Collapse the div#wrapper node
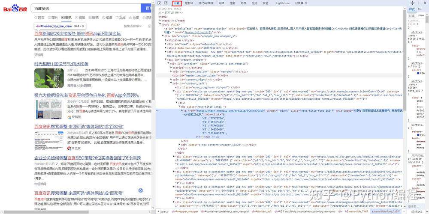429x214 pixels. pos(163,36)
